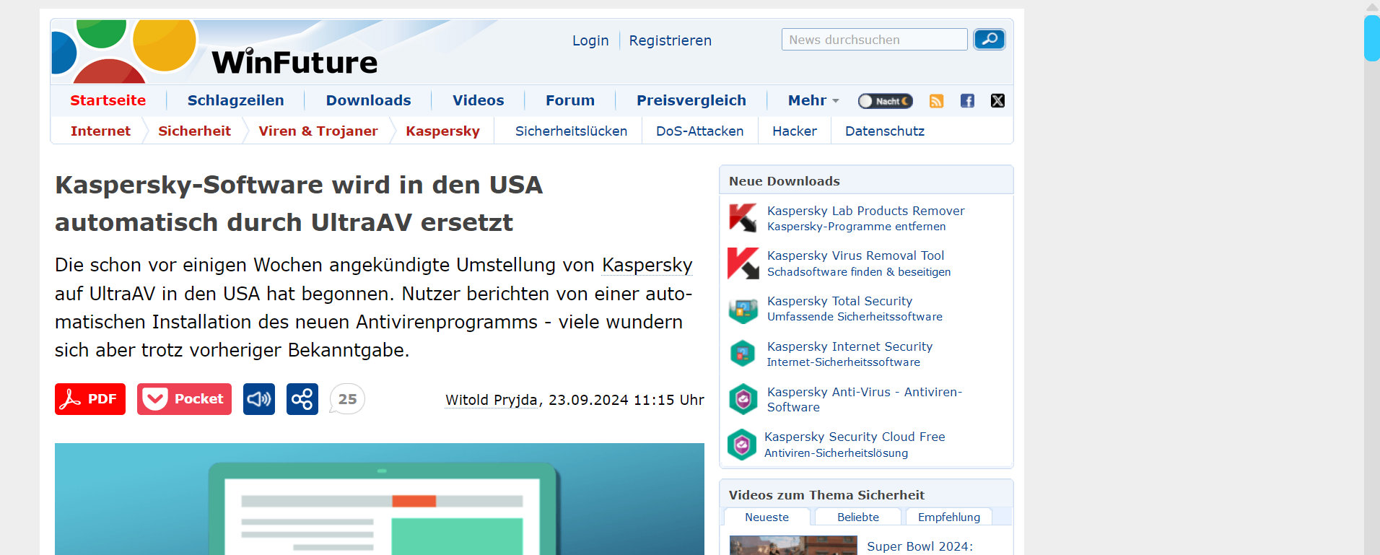The height and width of the screenshot is (555, 1380).
Task: Open the Schlagzeilen section
Action: (236, 100)
